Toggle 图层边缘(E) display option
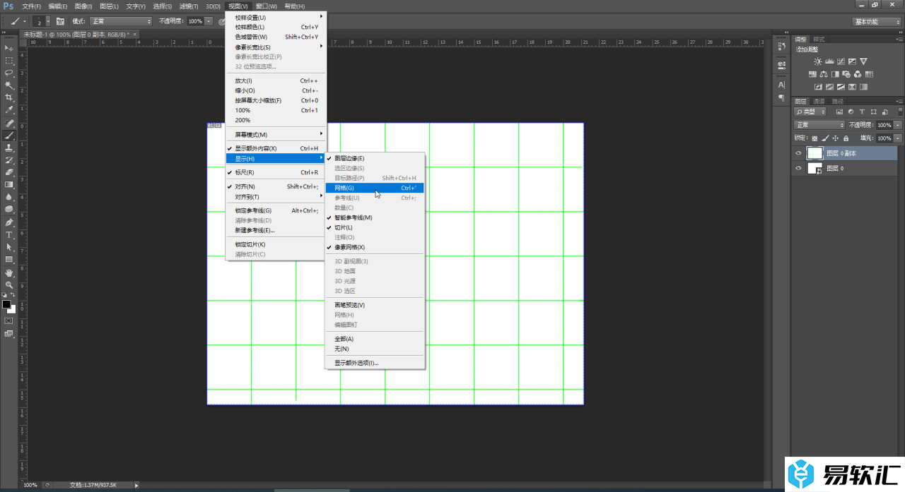The width and height of the screenshot is (905, 492). (x=375, y=158)
